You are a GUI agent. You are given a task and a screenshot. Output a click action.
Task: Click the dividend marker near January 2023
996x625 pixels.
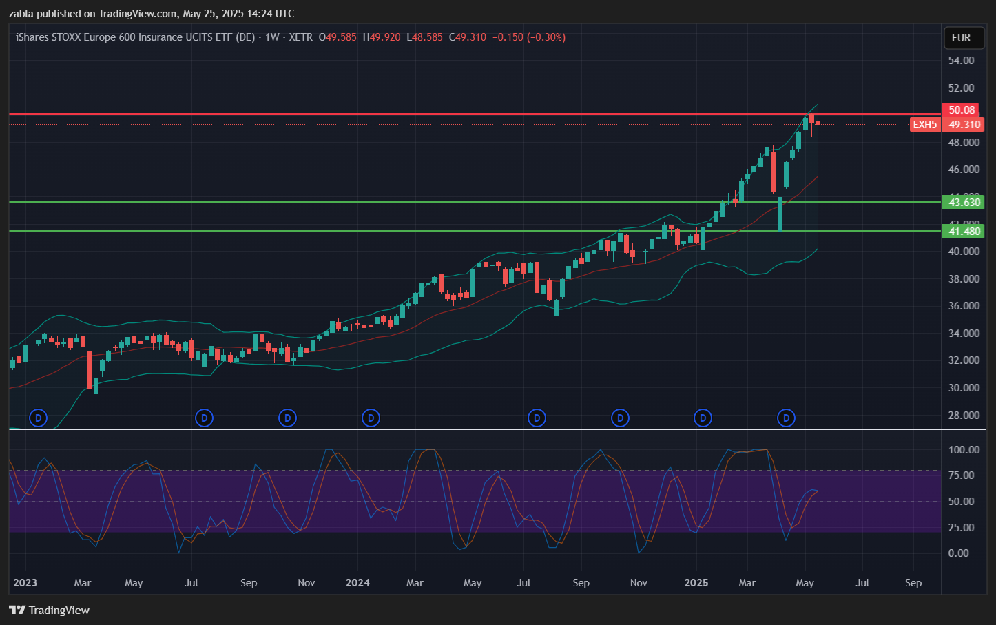(x=38, y=418)
